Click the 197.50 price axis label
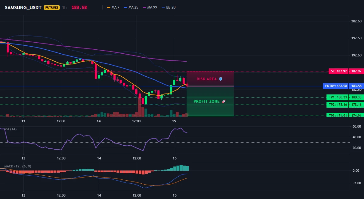 (x=356, y=38)
